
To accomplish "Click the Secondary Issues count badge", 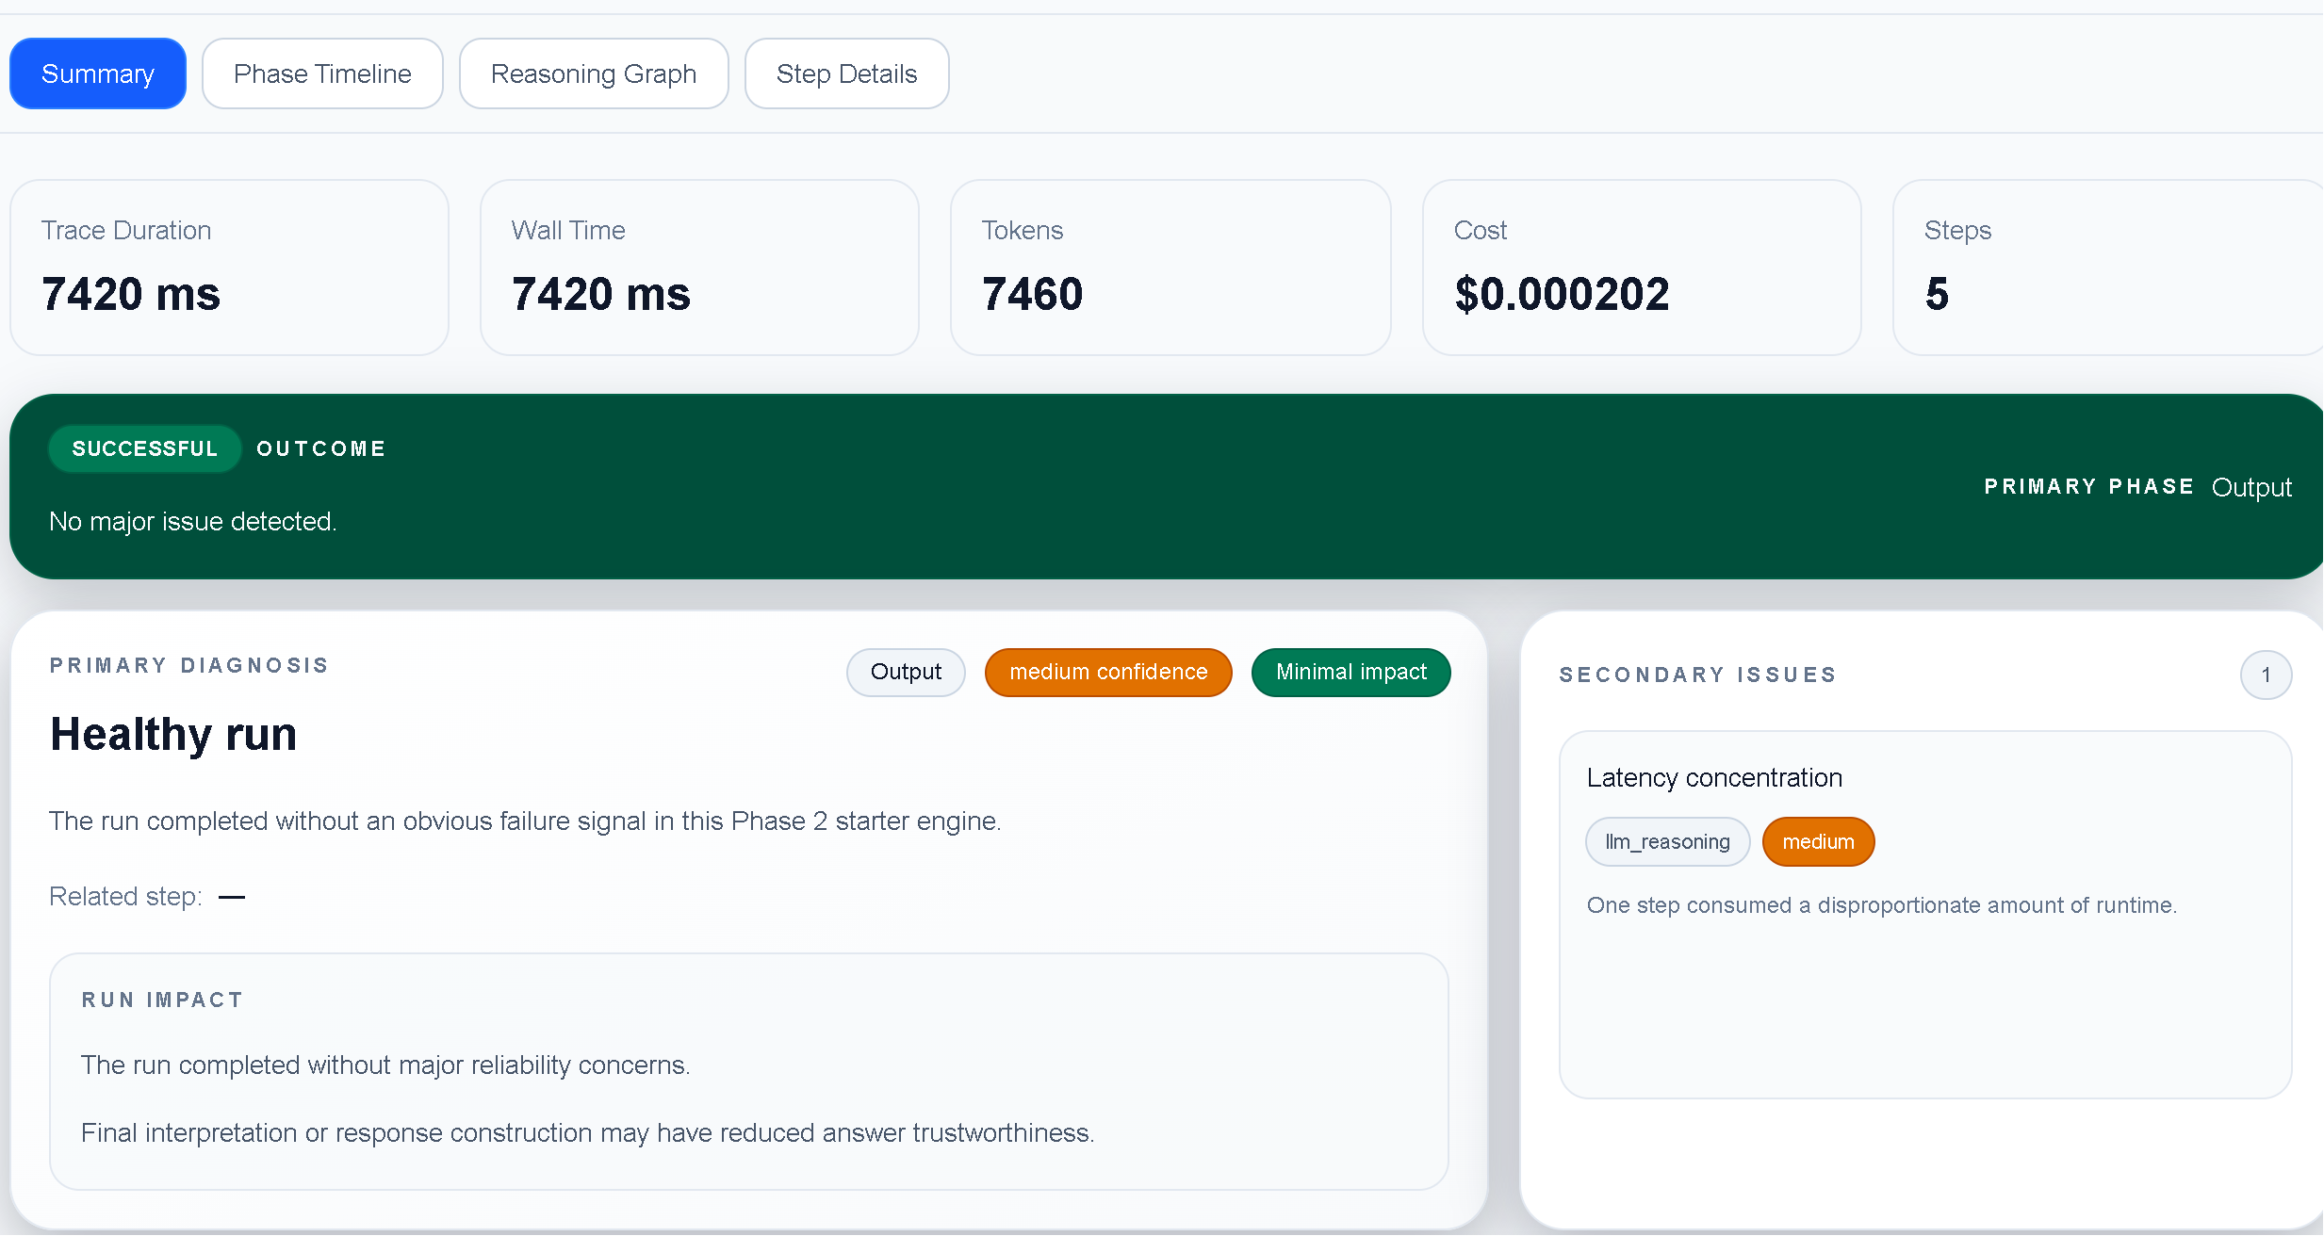I will point(2266,675).
